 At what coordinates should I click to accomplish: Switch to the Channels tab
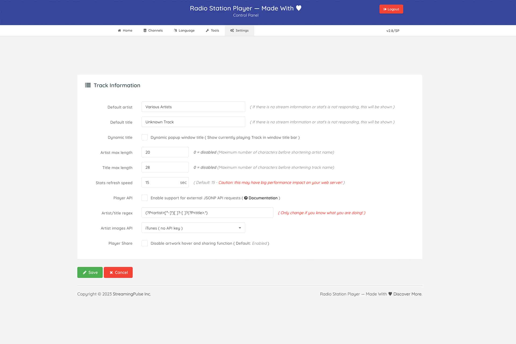click(153, 30)
